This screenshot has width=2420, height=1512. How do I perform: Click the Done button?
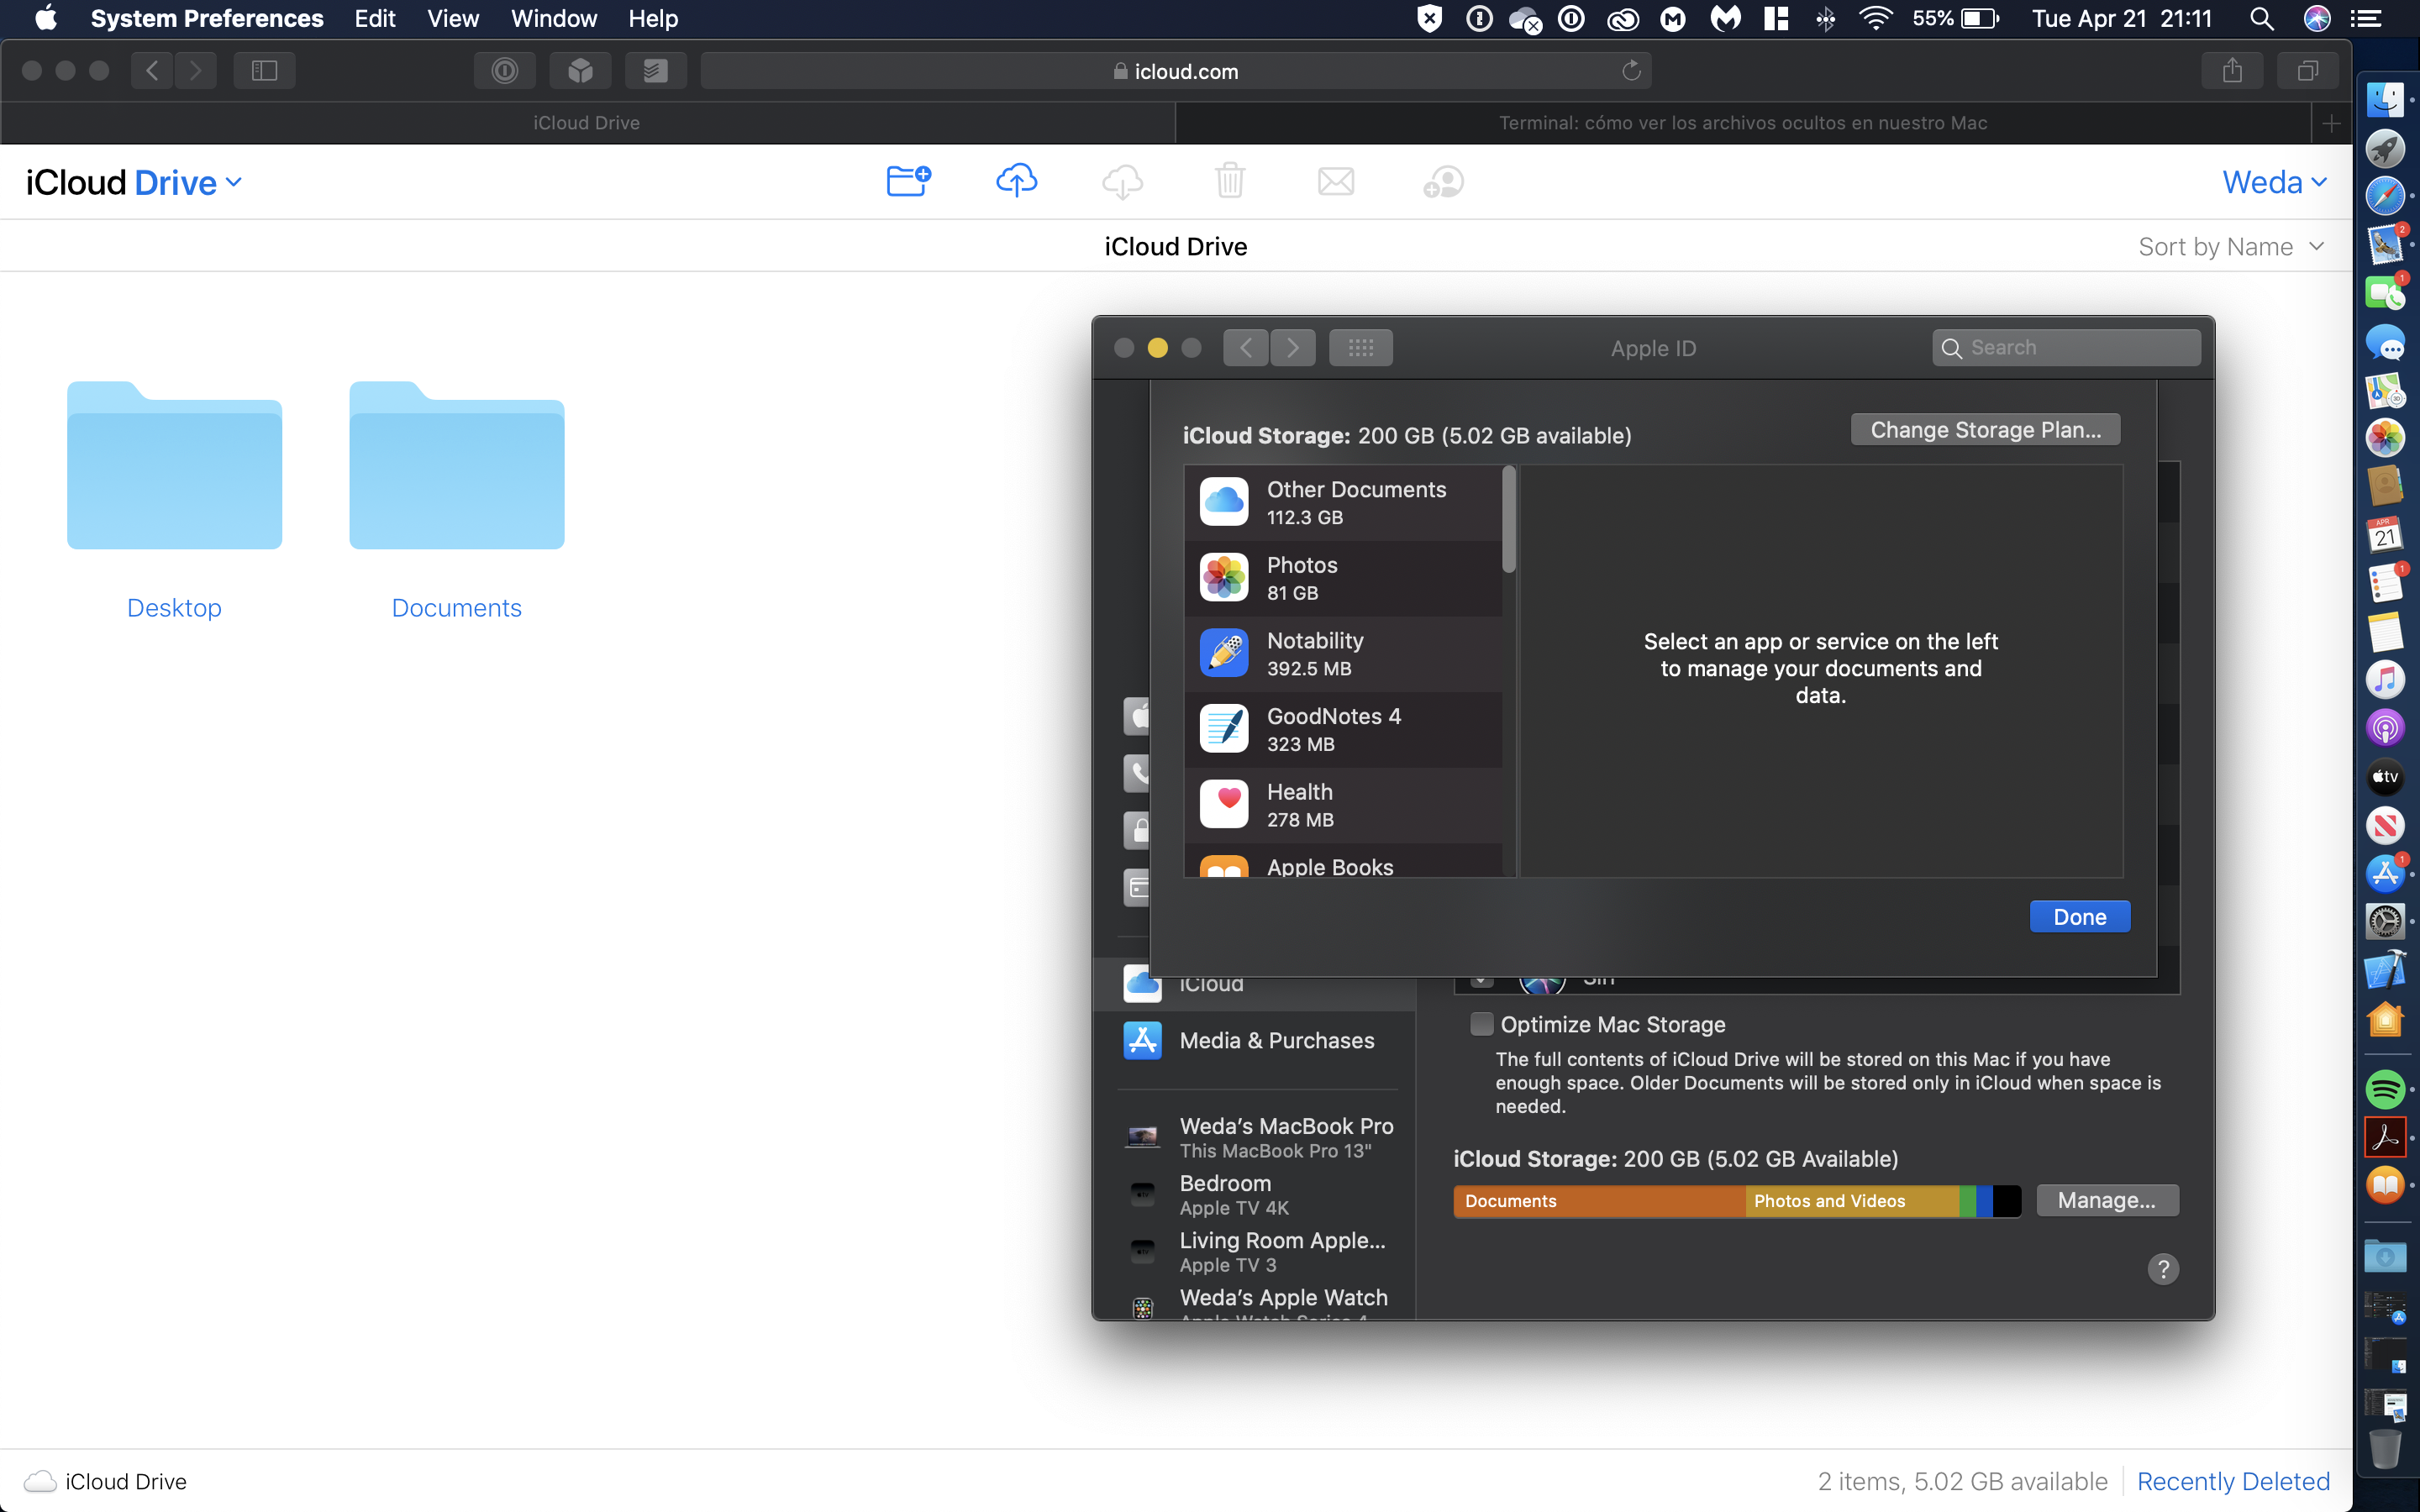click(2079, 917)
